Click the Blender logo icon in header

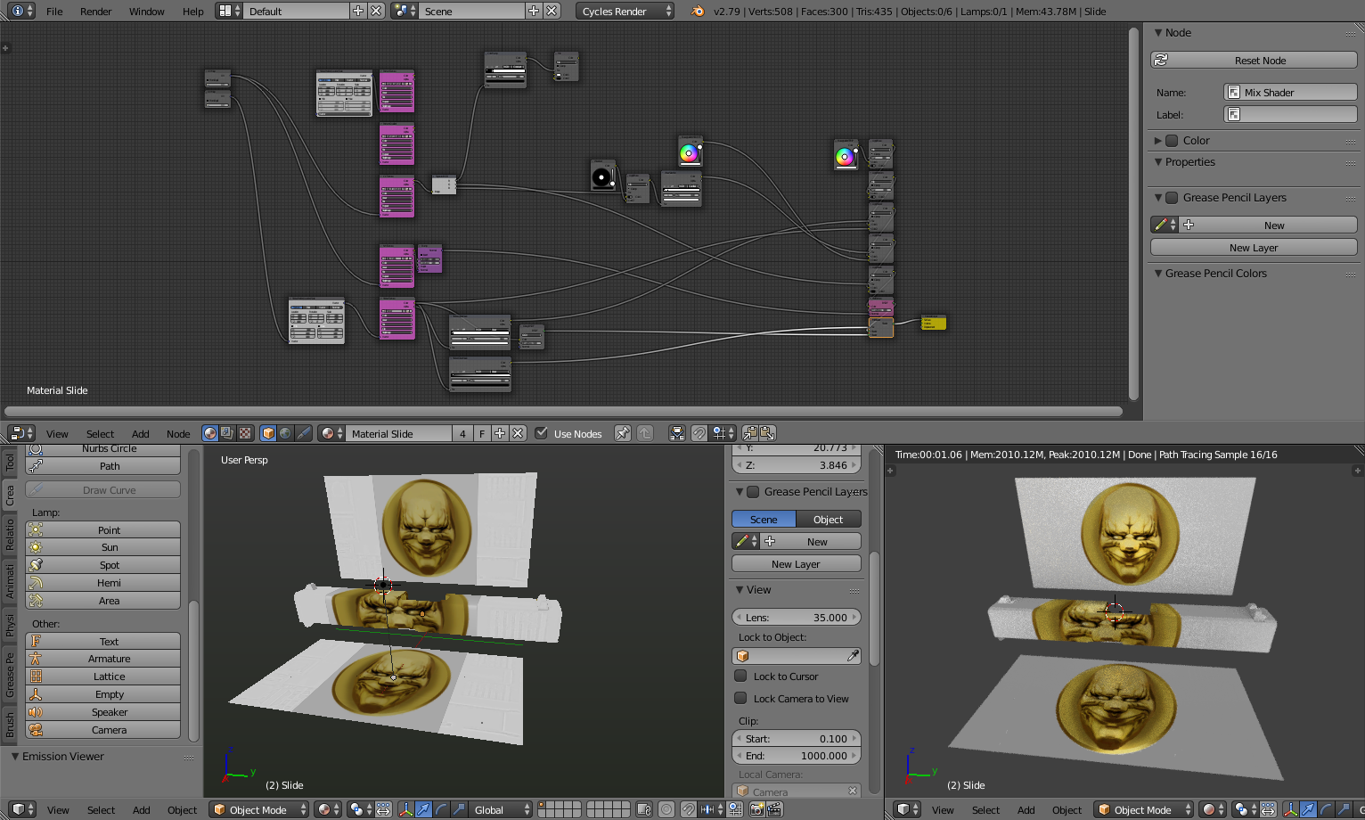[698, 11]
